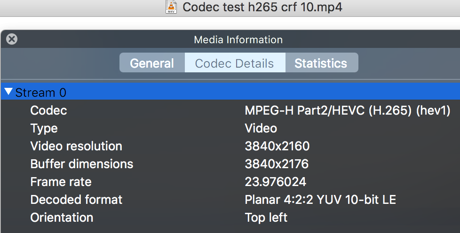Close the Media Information panel
The image size is (460, 233).
coord(12,39)
